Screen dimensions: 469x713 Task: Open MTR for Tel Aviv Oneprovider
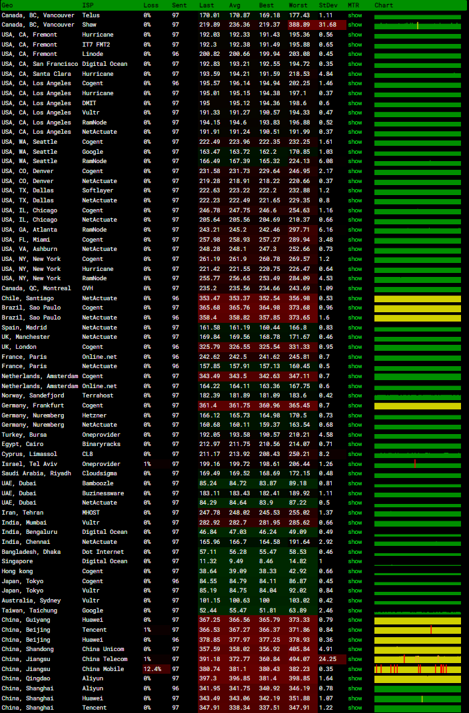(355, 464)
